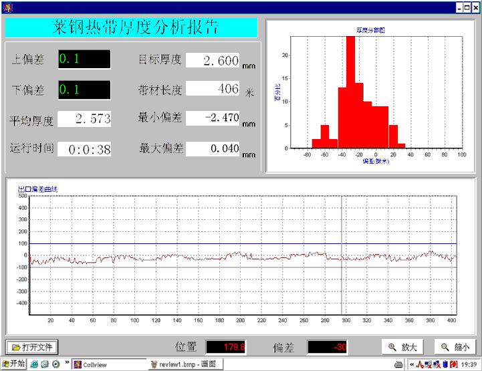
Task: Maximize the Coilview window
Action: click(x=467, y=7)
